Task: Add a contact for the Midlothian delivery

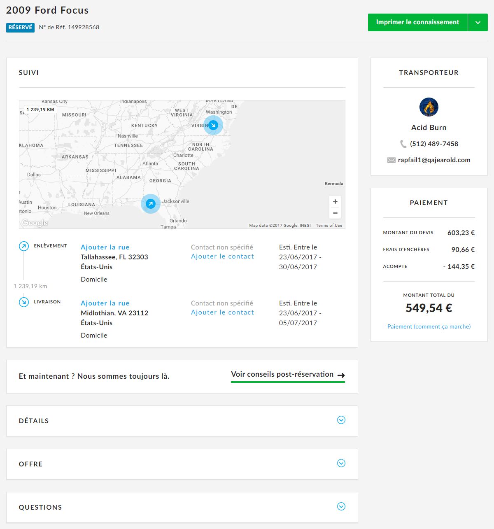Action: click(x=222, y=312)
